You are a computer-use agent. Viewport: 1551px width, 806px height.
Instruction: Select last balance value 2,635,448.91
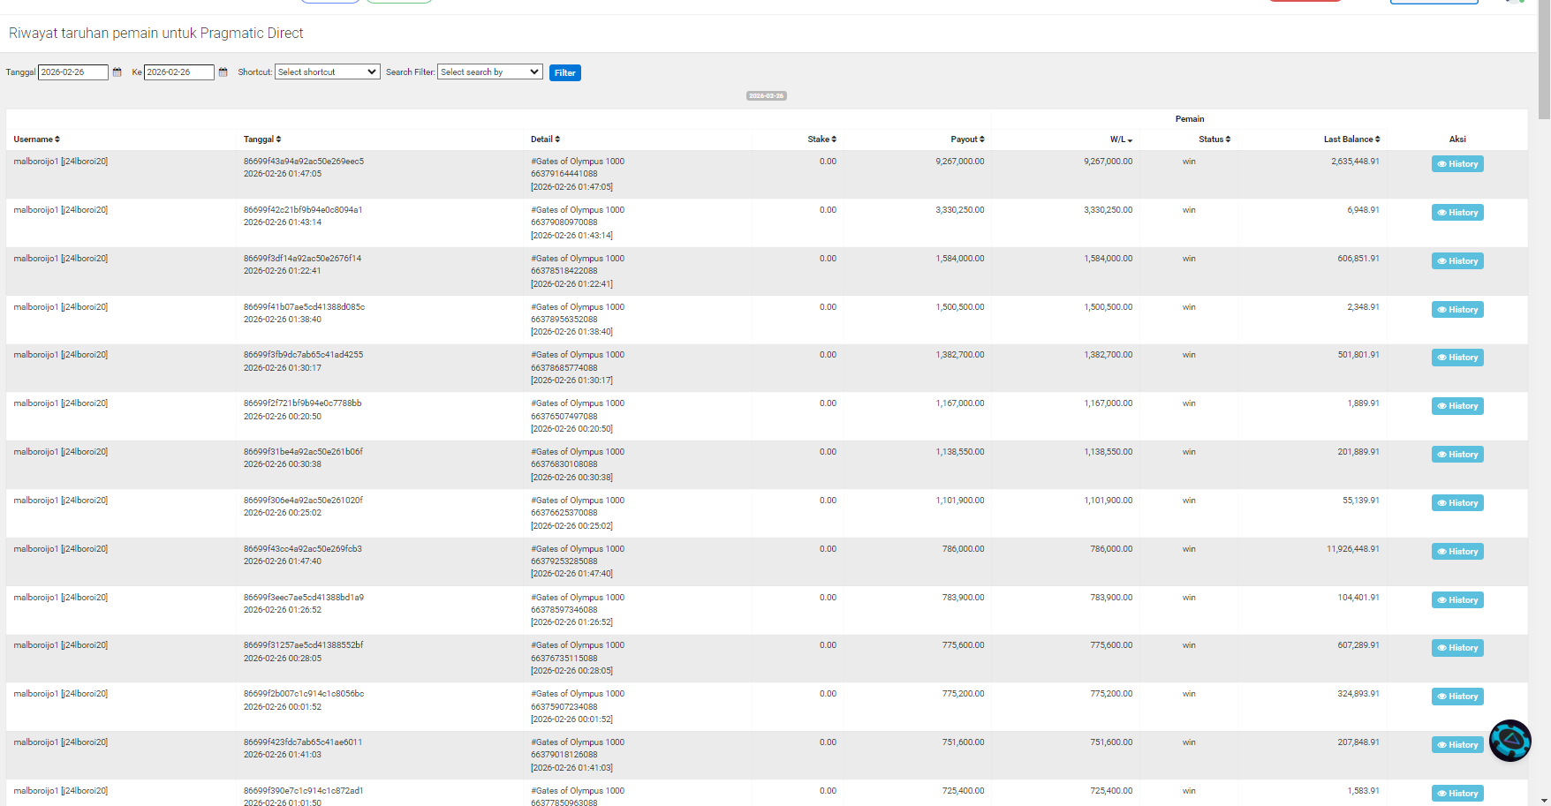1355,162
